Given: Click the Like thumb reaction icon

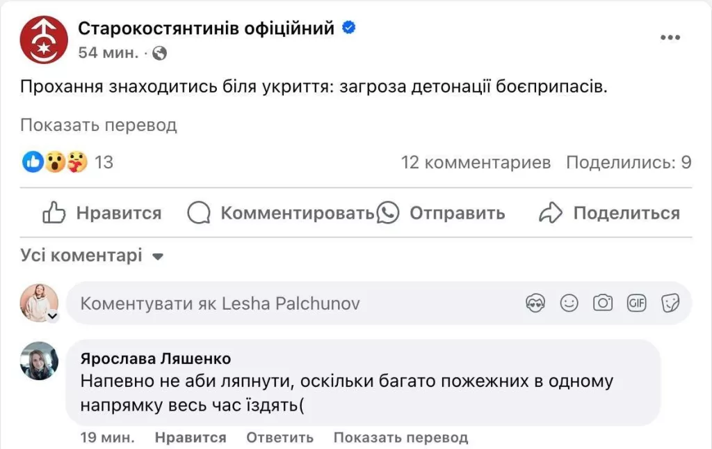Looking at the screenshot, I should pyautogui.click(x=33, y=162).
